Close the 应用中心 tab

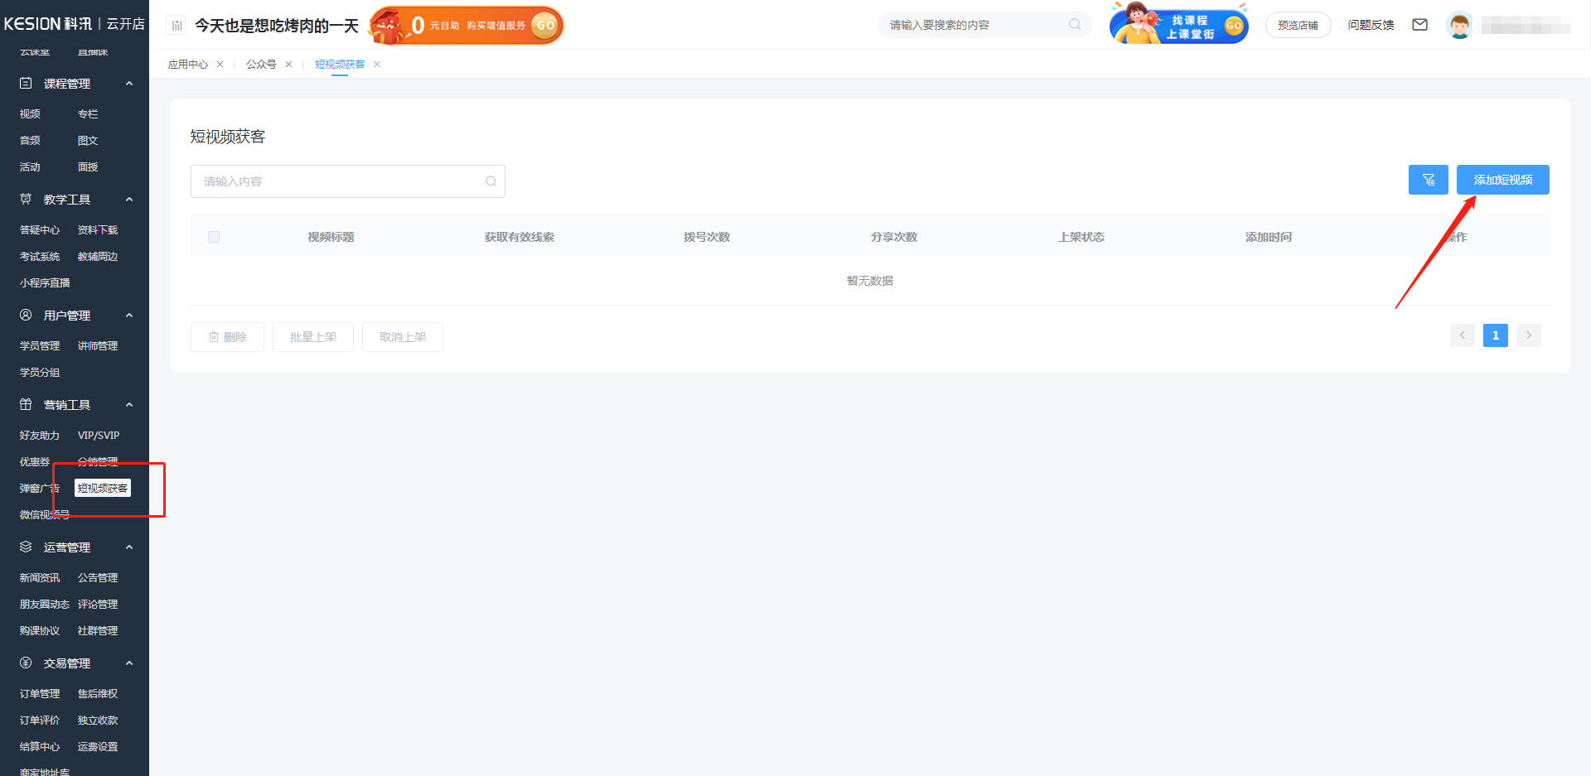(220, 65)
